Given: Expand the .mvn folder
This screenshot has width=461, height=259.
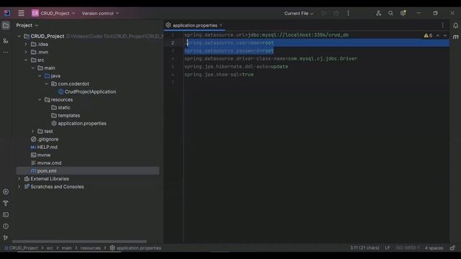Looking at the screenshot, I should pyautogui.click(x=26, y=52).
